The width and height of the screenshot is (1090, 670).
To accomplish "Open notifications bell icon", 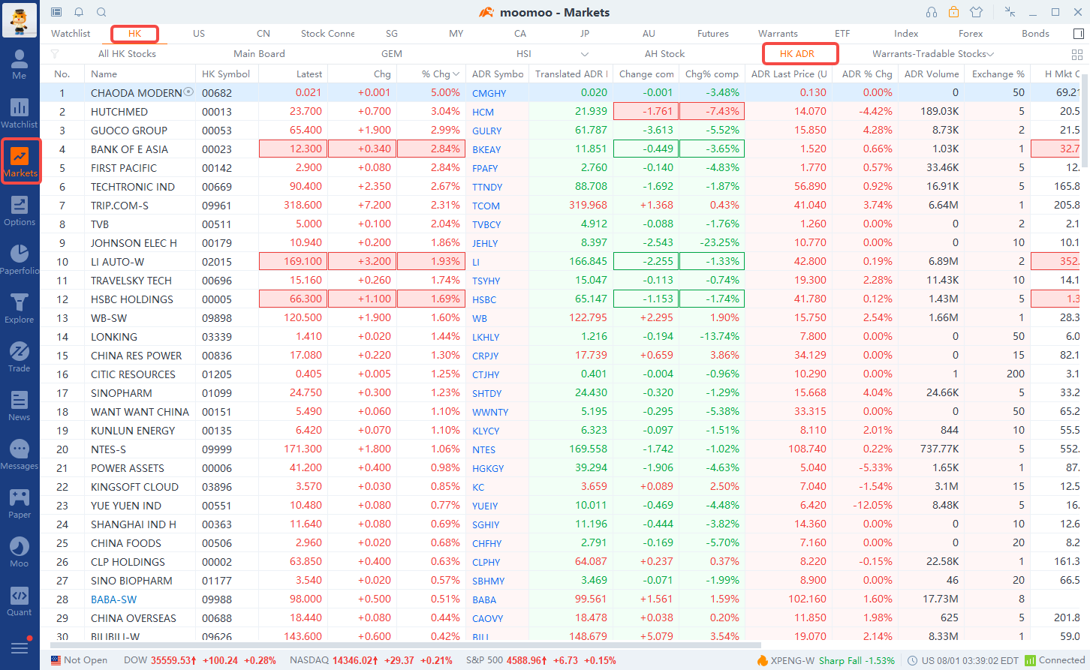I will pos(79,12).
